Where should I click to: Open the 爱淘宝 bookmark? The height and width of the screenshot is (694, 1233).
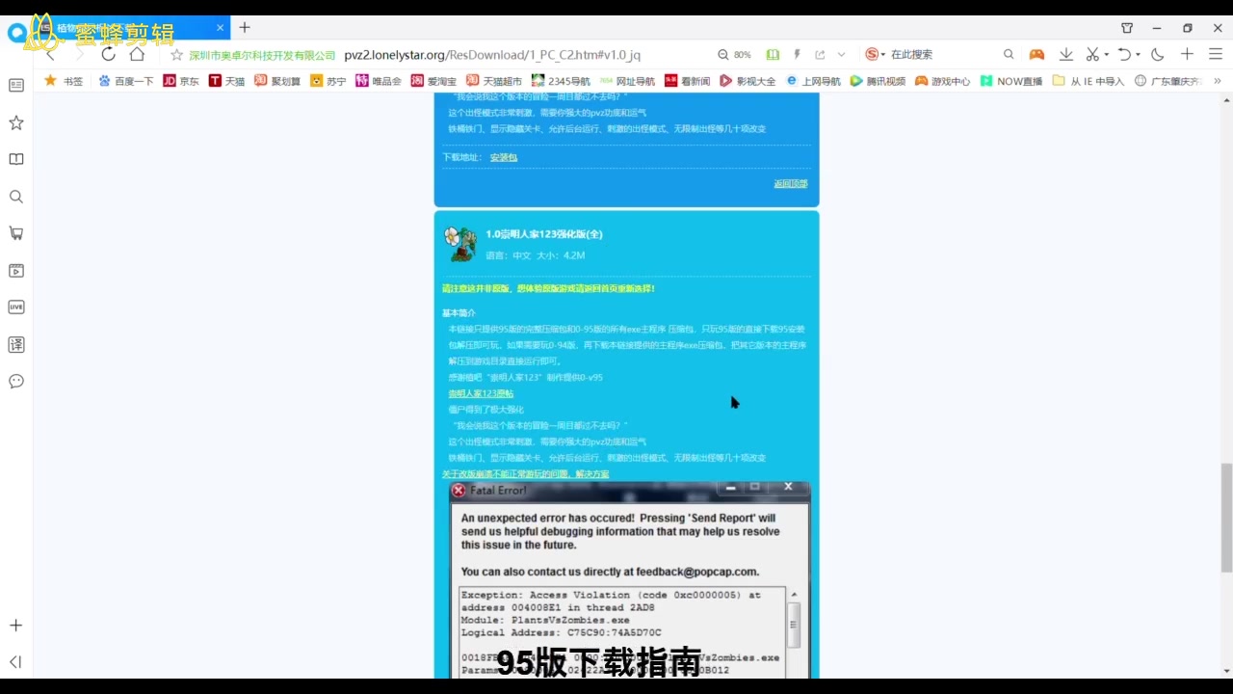coord(433,81)
